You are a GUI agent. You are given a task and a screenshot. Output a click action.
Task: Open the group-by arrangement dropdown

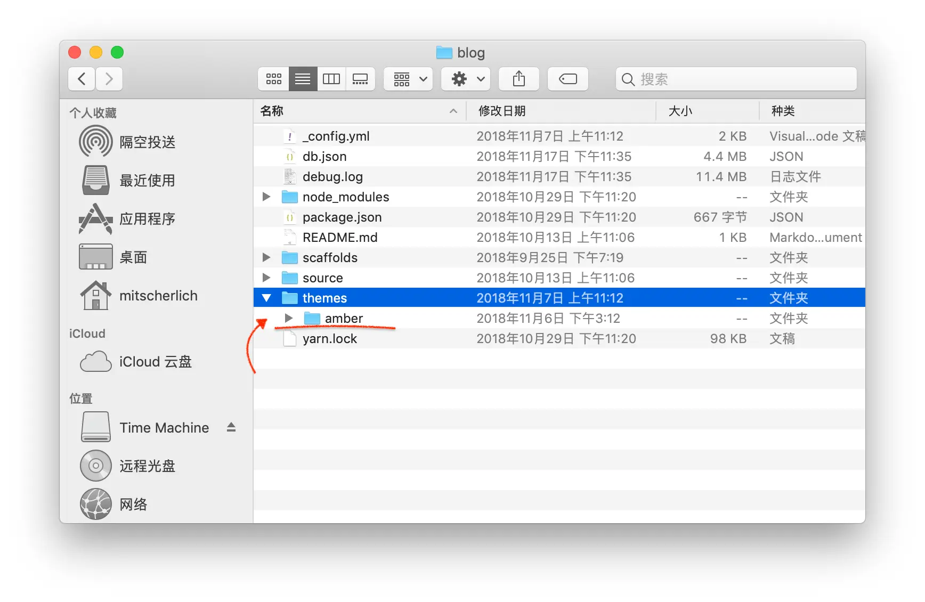408,79
